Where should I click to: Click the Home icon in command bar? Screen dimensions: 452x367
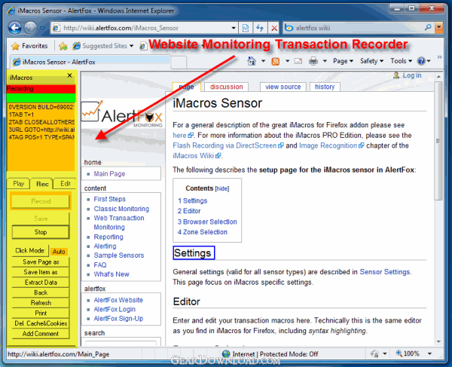(x=252, y=61)
